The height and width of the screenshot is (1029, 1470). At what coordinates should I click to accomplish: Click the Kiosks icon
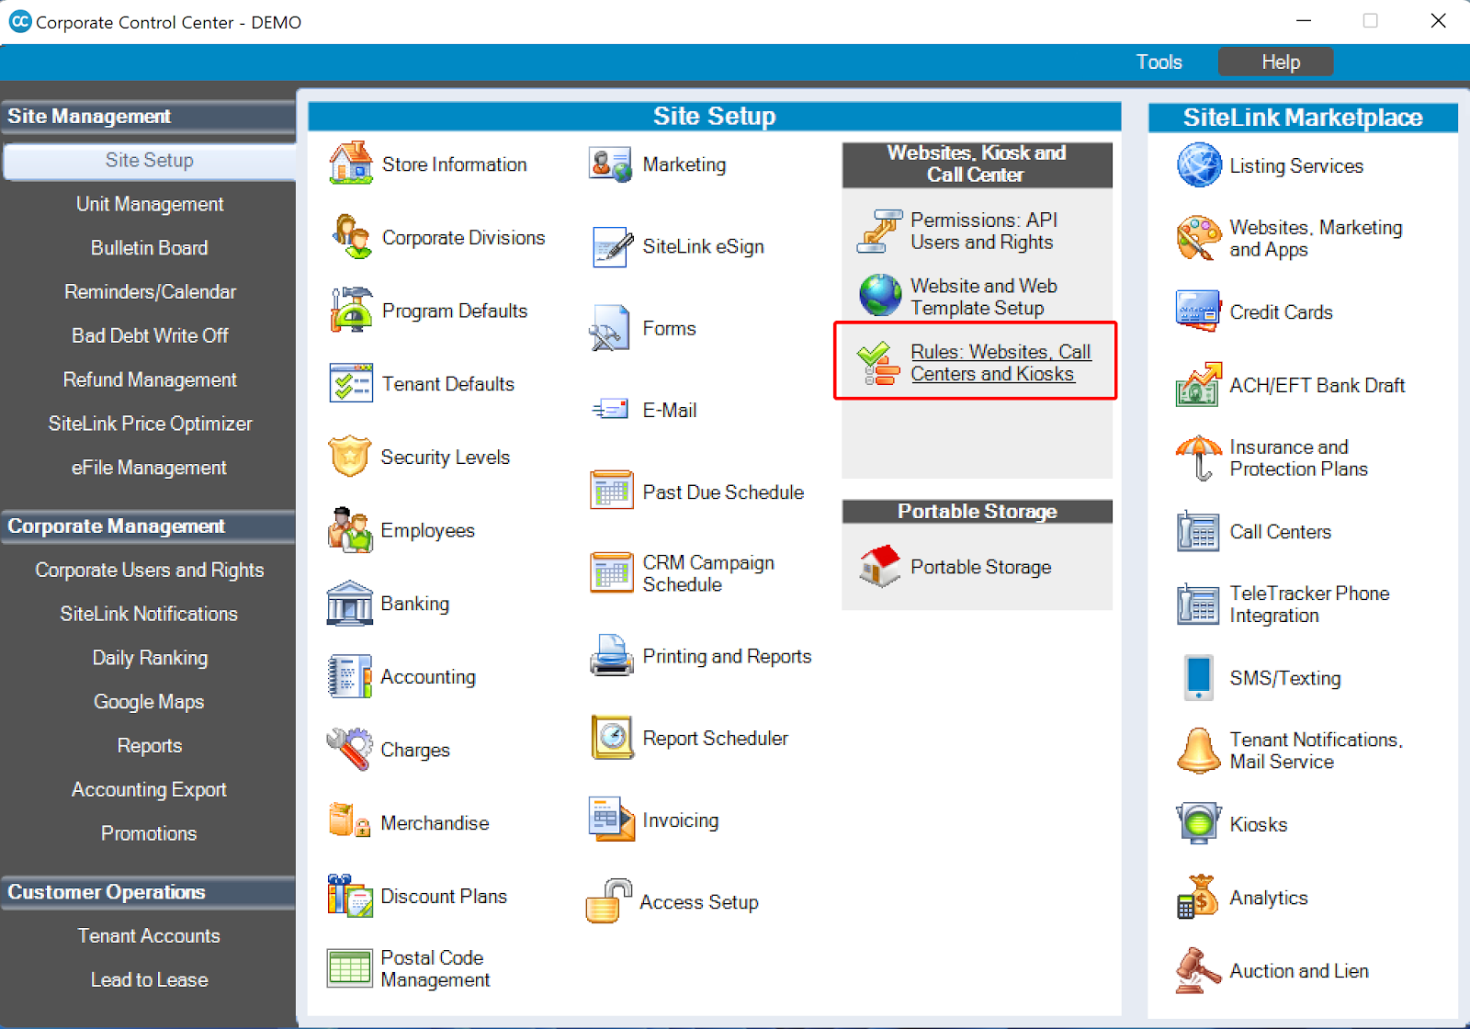(x=1198, y=823)
